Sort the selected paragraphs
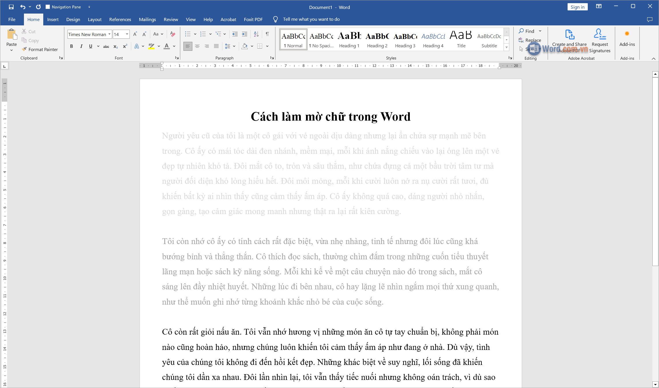Screen dimensions: 659x388 [x=256, y=34]
